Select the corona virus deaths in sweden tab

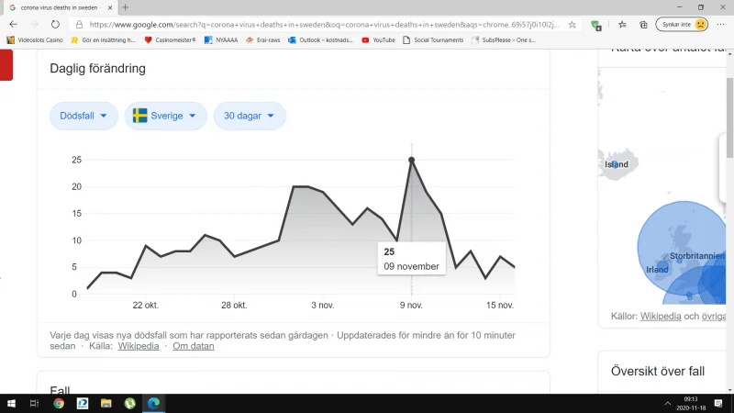[59, 7]
